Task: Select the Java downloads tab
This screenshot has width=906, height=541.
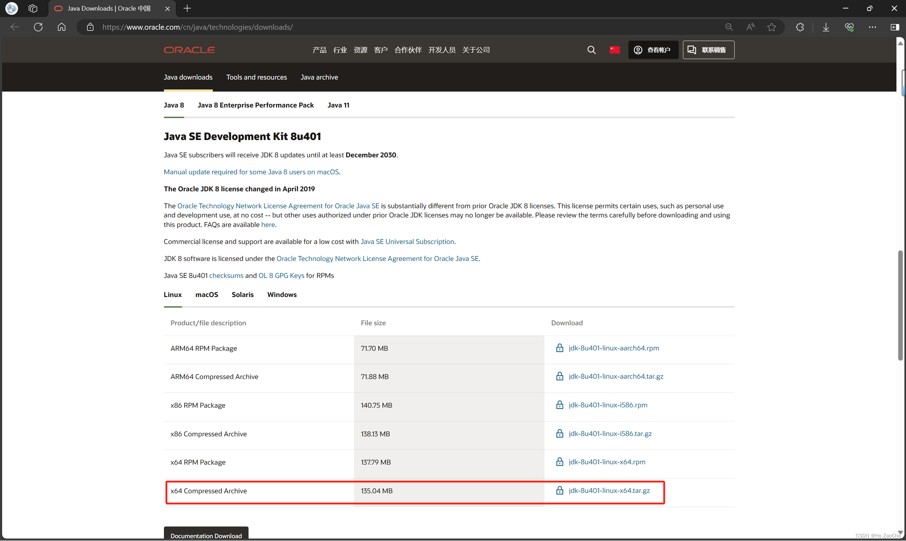Action: [x=188, y=77]
